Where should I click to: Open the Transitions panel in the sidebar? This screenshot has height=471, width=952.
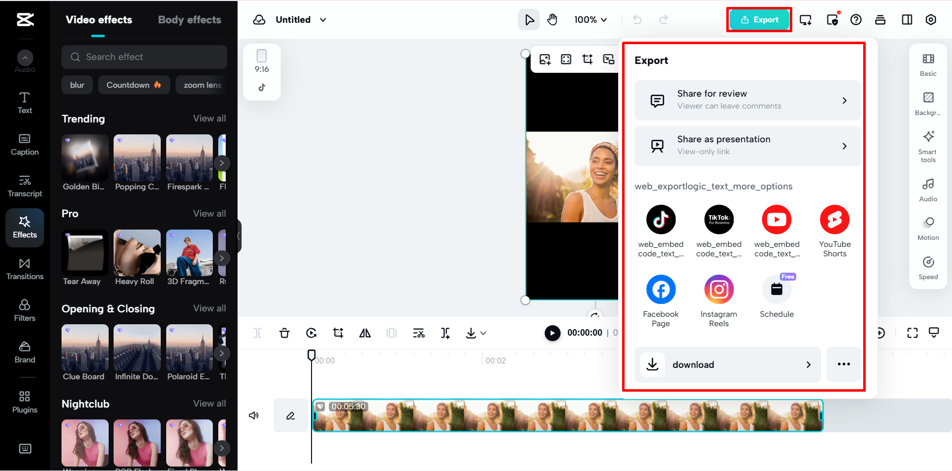(25, 269)
